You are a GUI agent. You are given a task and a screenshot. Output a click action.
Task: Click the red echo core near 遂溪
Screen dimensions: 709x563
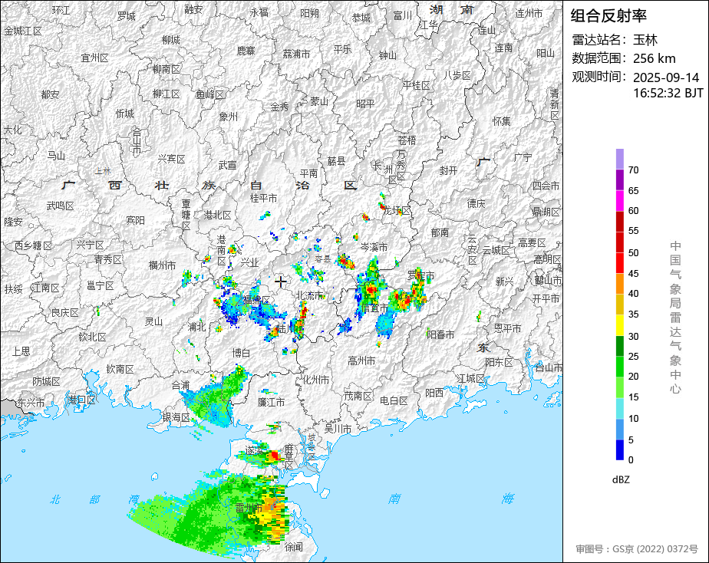pos(275,456)
